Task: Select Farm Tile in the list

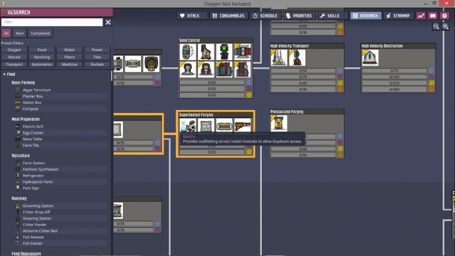Action: coord(61,145)
